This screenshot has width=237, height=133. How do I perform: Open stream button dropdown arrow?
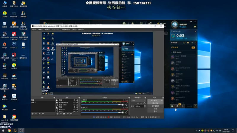click(x=162, y=100)
